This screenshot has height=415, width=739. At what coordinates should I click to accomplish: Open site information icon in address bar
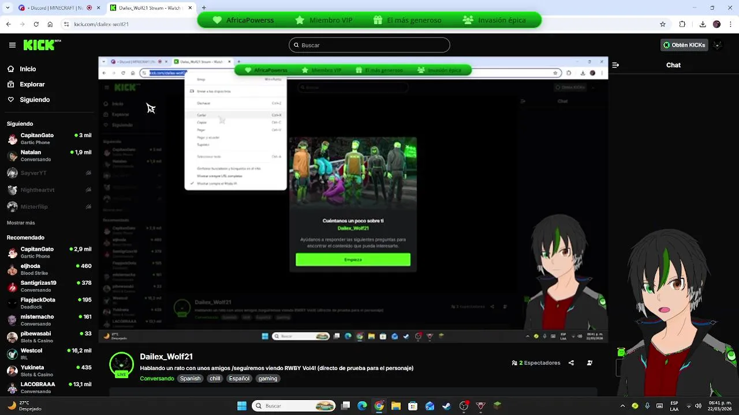click(67, 24)
